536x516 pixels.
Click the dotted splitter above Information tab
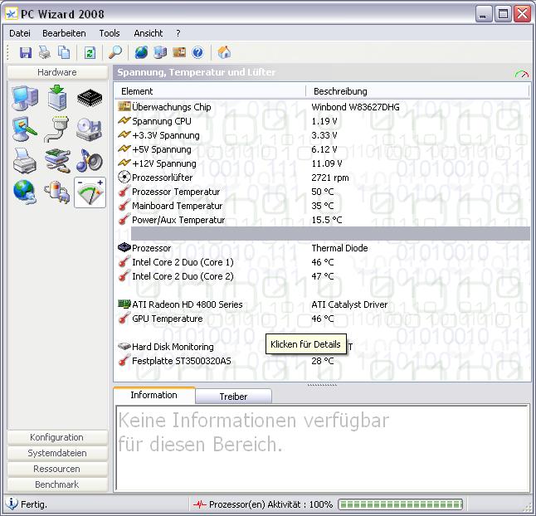click(322, 385)
